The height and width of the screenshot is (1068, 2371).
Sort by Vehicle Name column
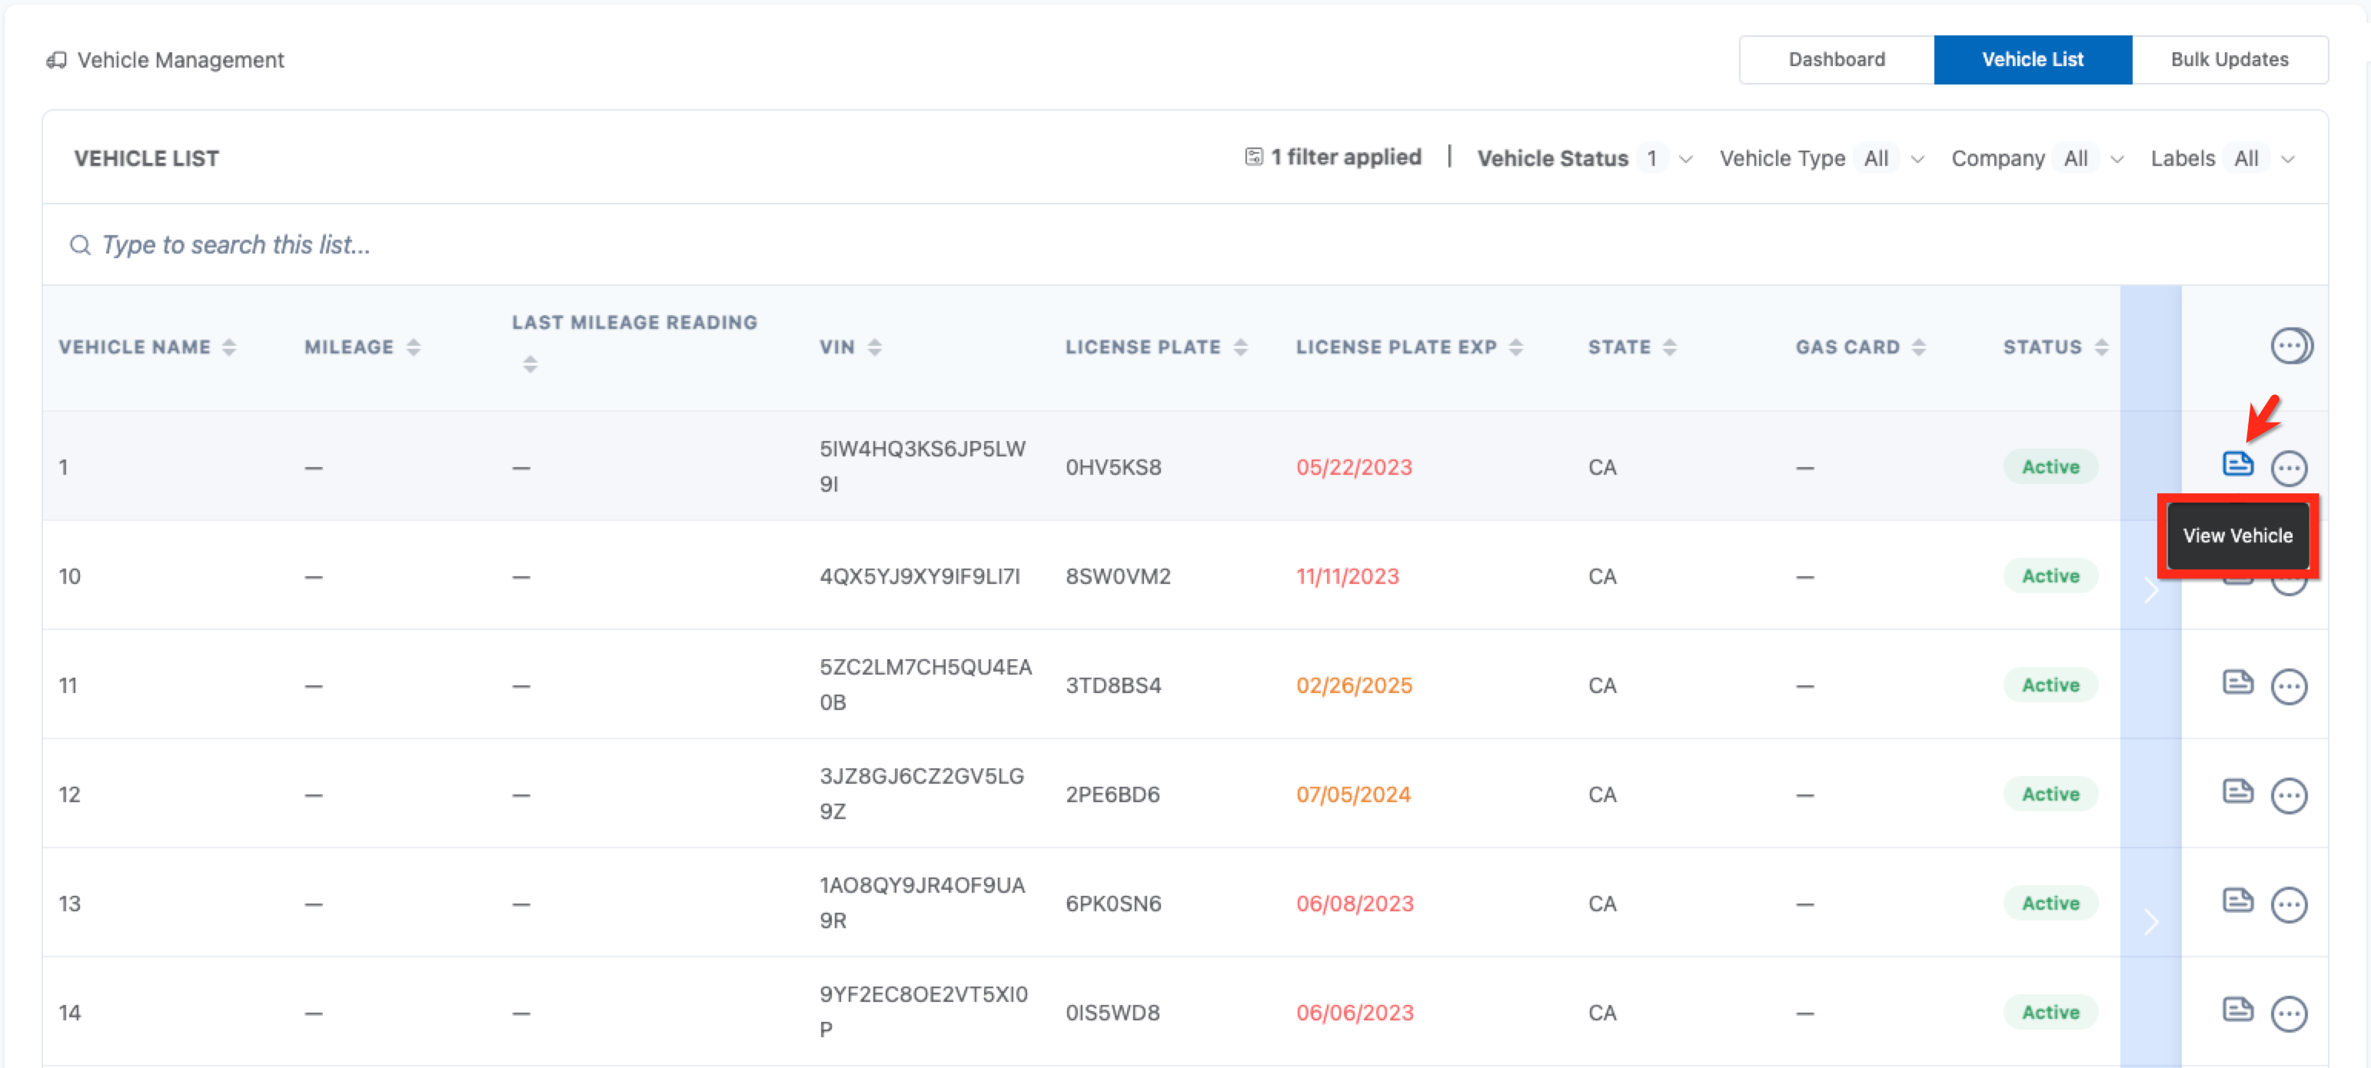pyautogui.click(x=229, y=347)
